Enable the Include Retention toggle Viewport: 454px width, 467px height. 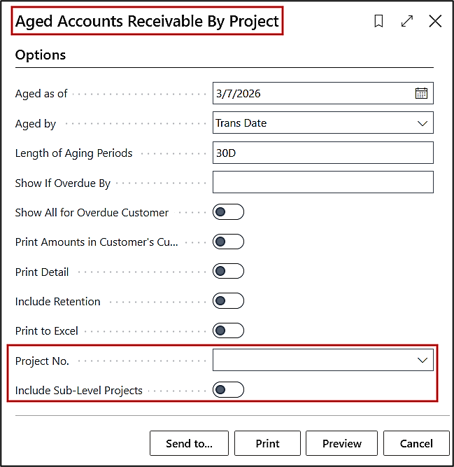(228, 301)
